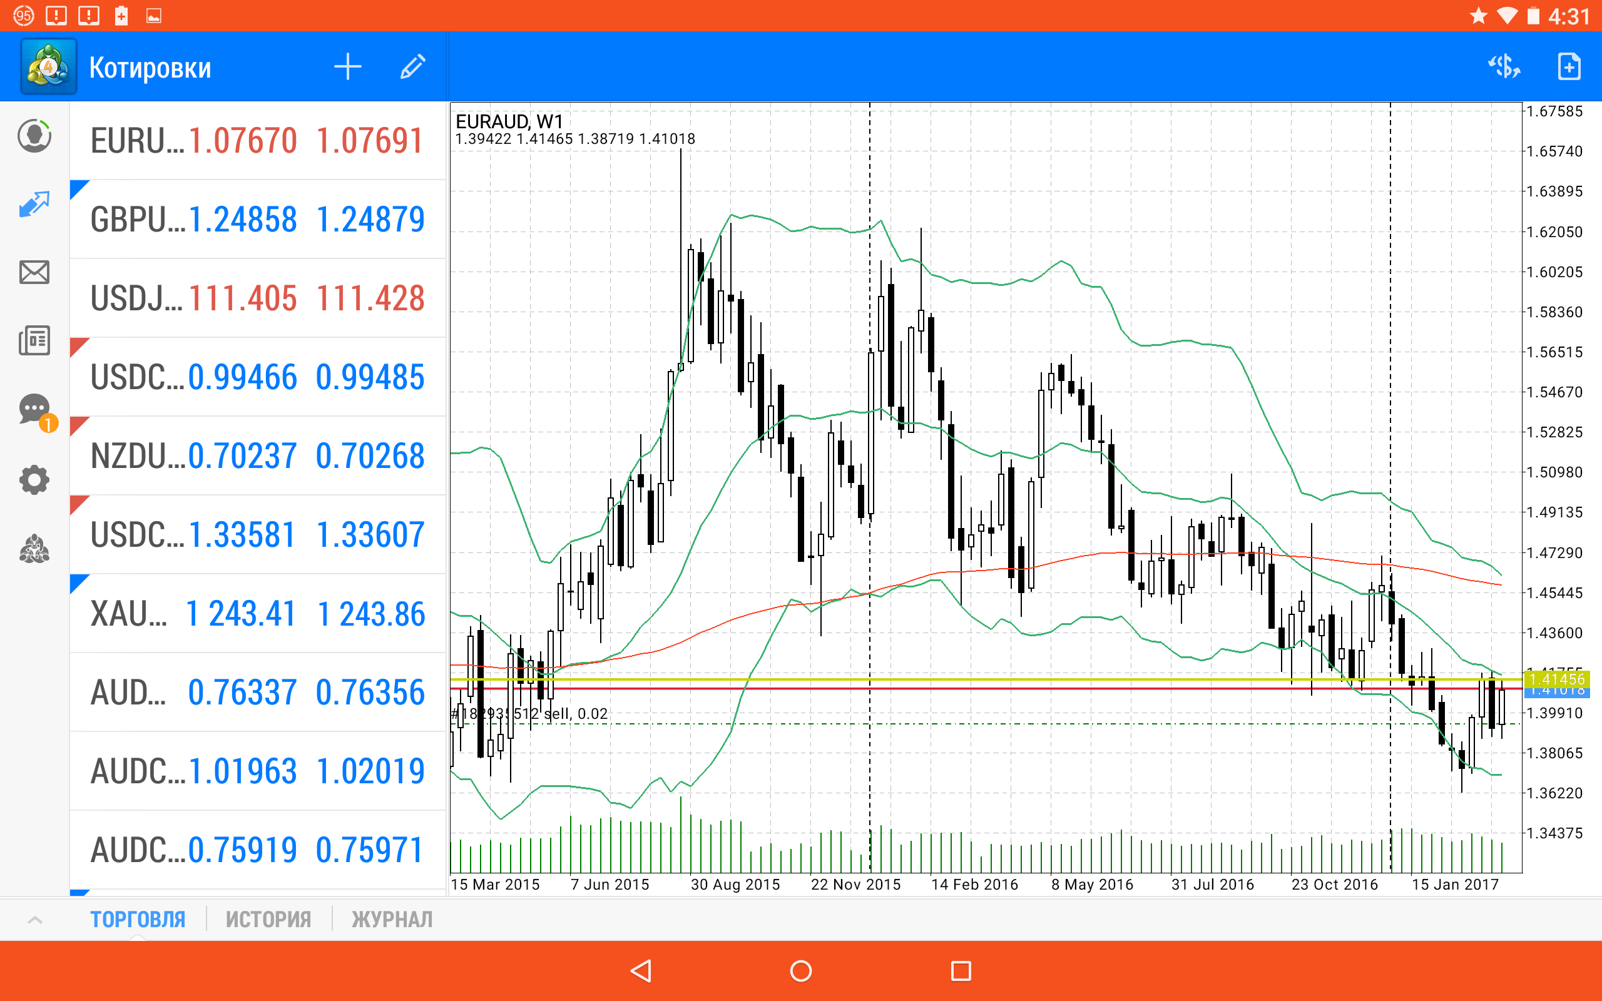The image size is (1602, 1001).
Task: Open the MetaTrader 4 app logo
Action: [x=49, y=67]
